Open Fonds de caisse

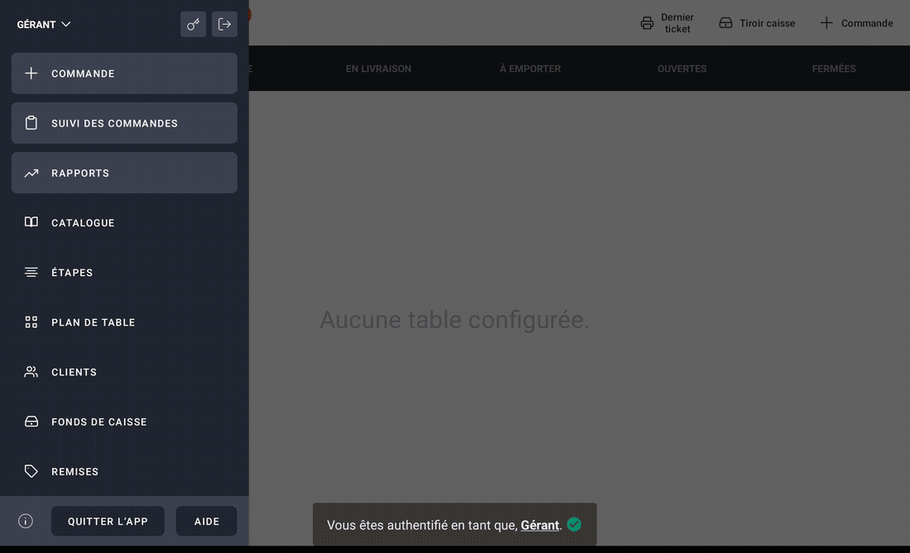[x=124, y=422]
